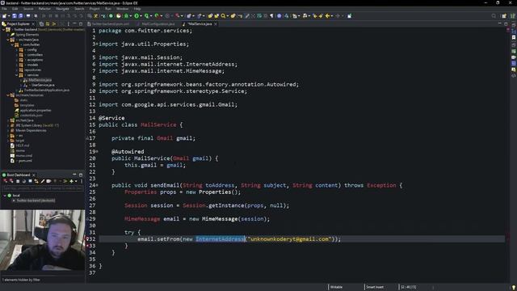Click the @Autowired annotation on line 19
This screenshot has width=517, height=291.
tap(128, 151)
